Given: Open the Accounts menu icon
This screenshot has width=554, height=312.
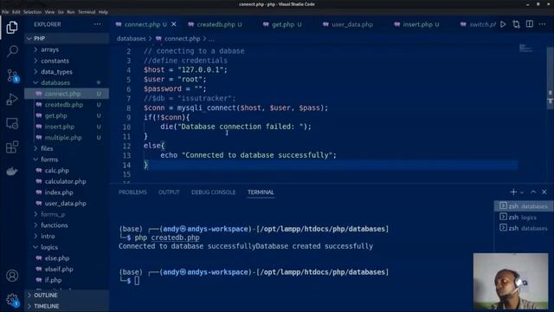Looking at the screenshot, I should point(12,276).
